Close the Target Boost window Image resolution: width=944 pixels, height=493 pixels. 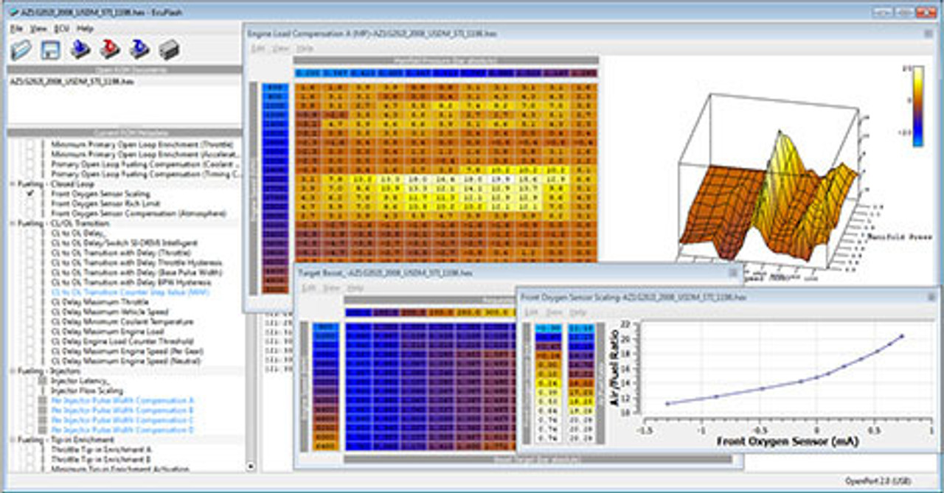click(x=734, y=273)
